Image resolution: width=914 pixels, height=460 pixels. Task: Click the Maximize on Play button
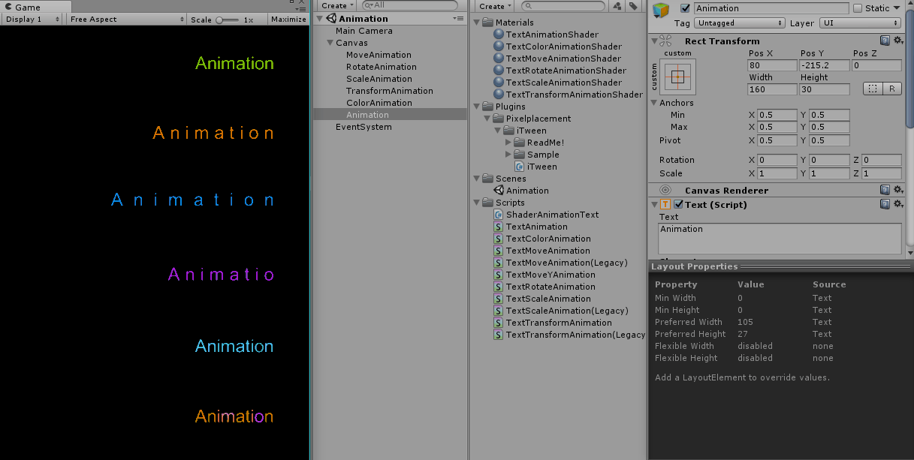click(x=288, y=20)
